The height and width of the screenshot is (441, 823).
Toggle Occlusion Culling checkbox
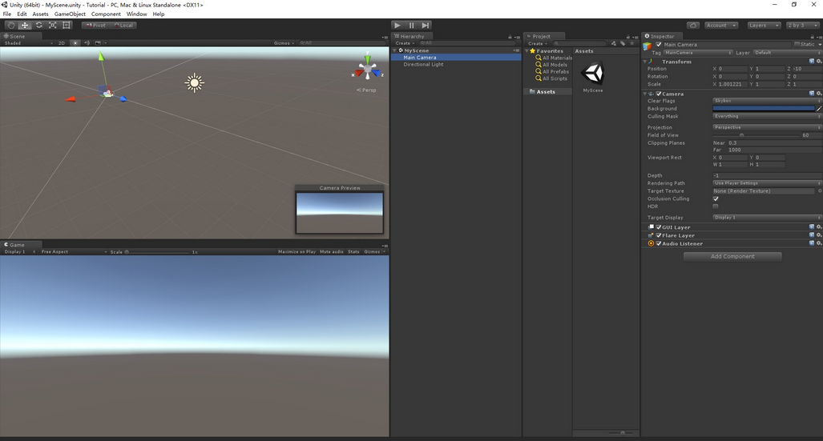click(x=716, y=198)
